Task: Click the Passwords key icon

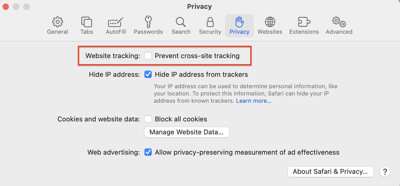Action: (x=148, y=22)
